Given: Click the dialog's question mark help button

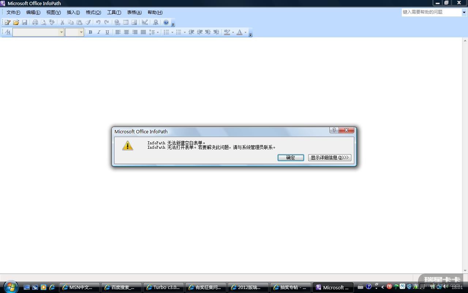Looking at the screenshot, I should 334,130.
